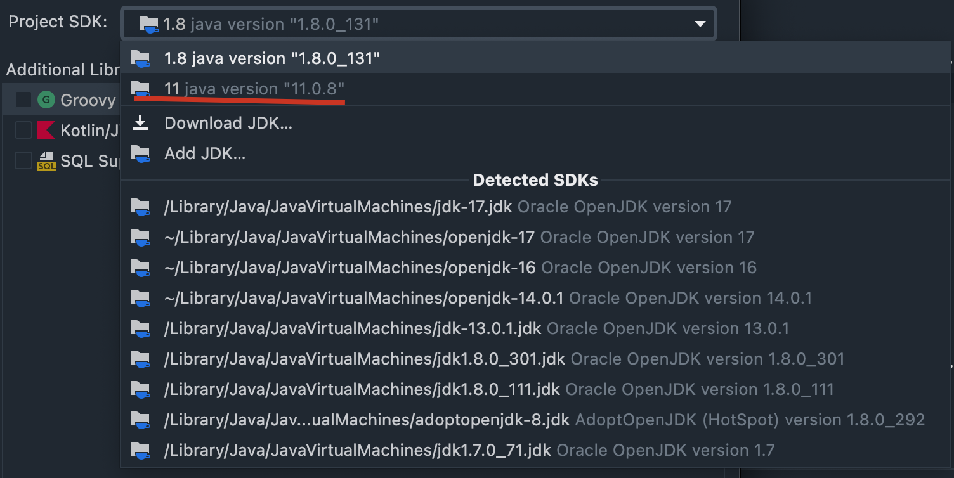
Task: Tick the Kotlin/JVM checkbox
Action: tap(23, 130)
